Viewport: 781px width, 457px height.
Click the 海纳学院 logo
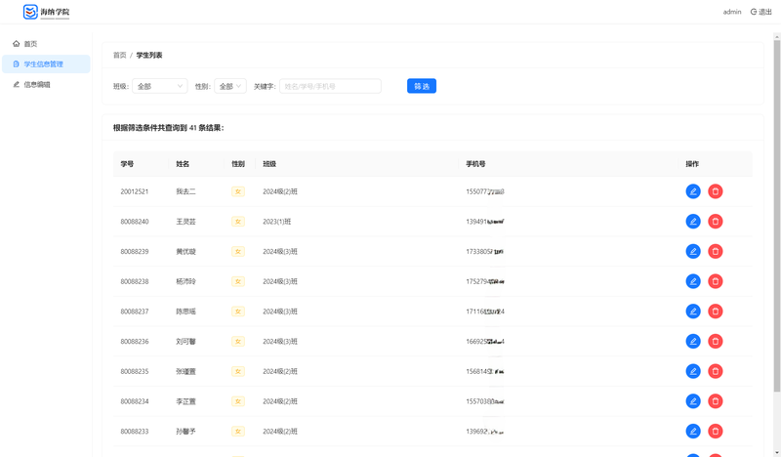pos(46,12)
